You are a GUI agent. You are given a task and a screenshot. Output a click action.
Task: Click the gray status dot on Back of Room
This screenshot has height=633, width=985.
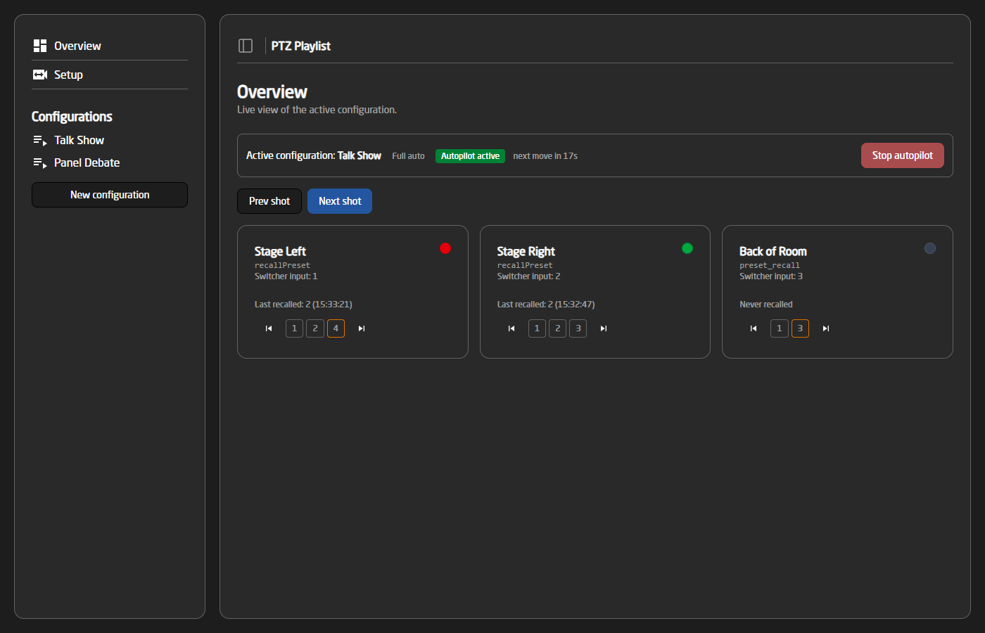930,248
